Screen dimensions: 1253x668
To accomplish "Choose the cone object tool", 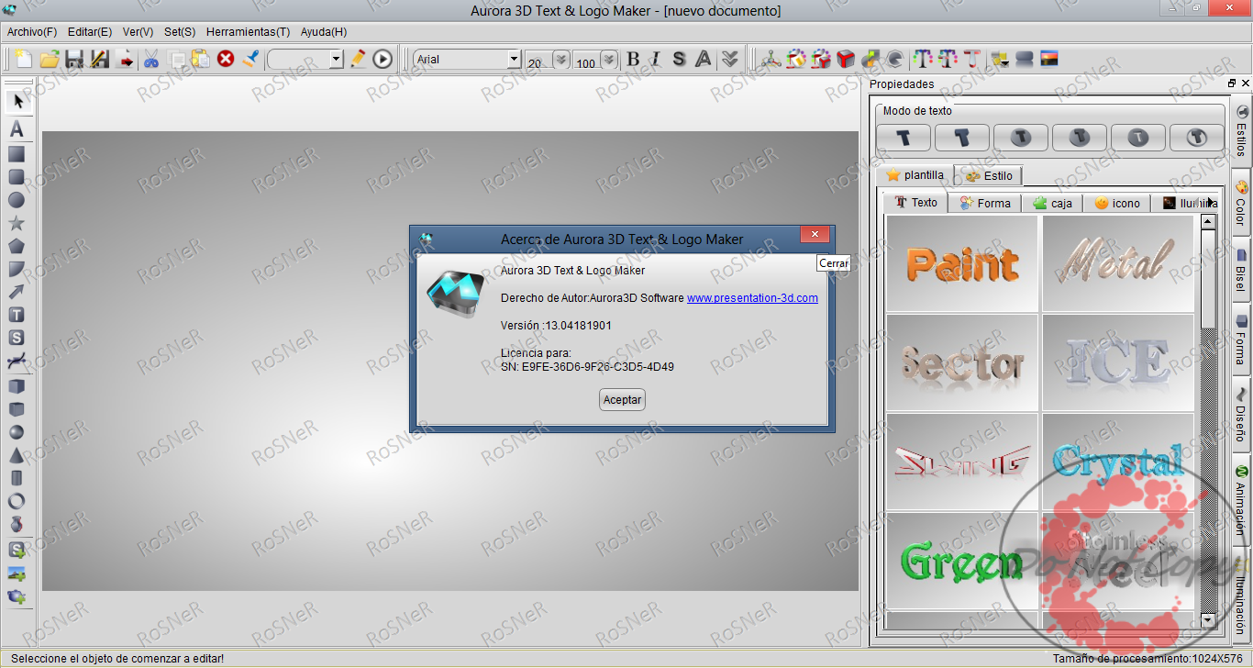I will click(x=17, y=455).
